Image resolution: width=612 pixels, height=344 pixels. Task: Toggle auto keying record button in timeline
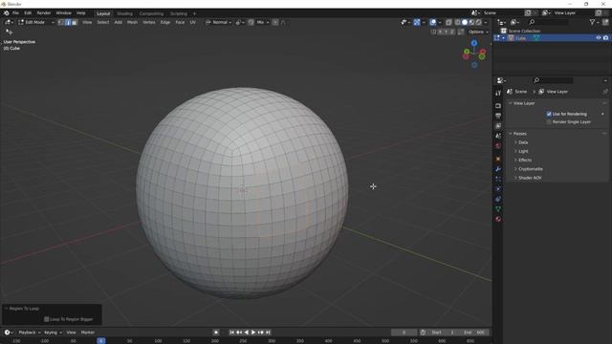pos(216,333)
